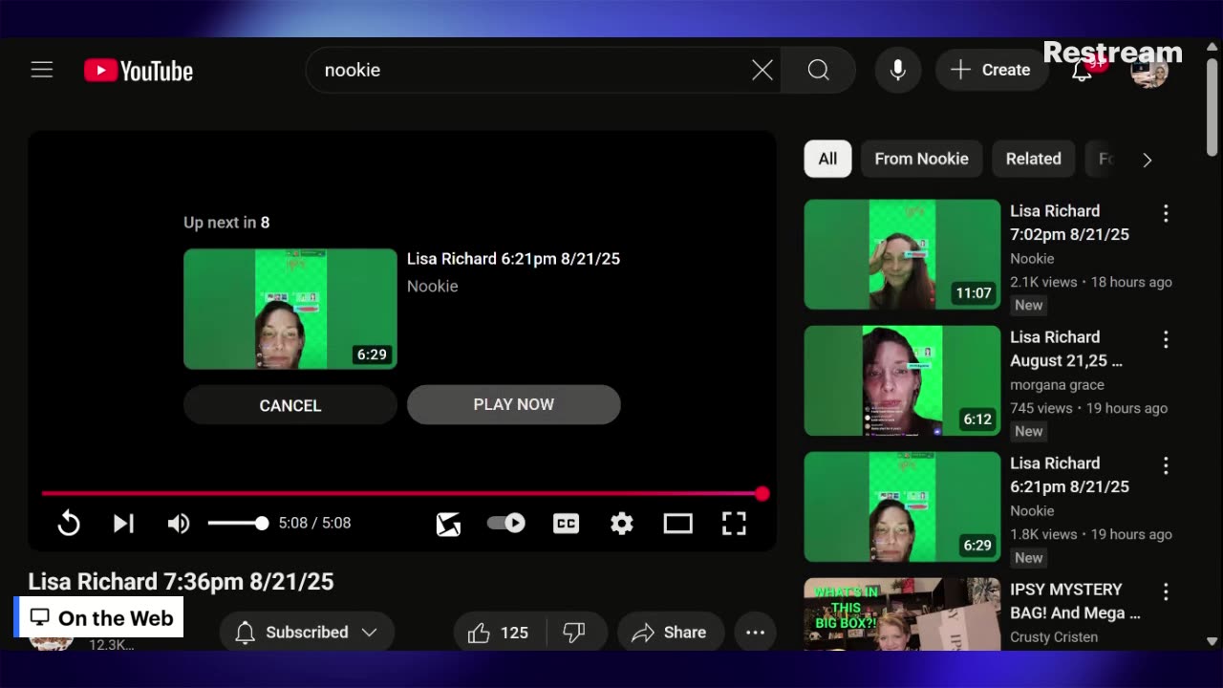The image size is (1223, 688).
Task: Toggle closed captions
Action: pyautogui.click(x=566, y=523)
